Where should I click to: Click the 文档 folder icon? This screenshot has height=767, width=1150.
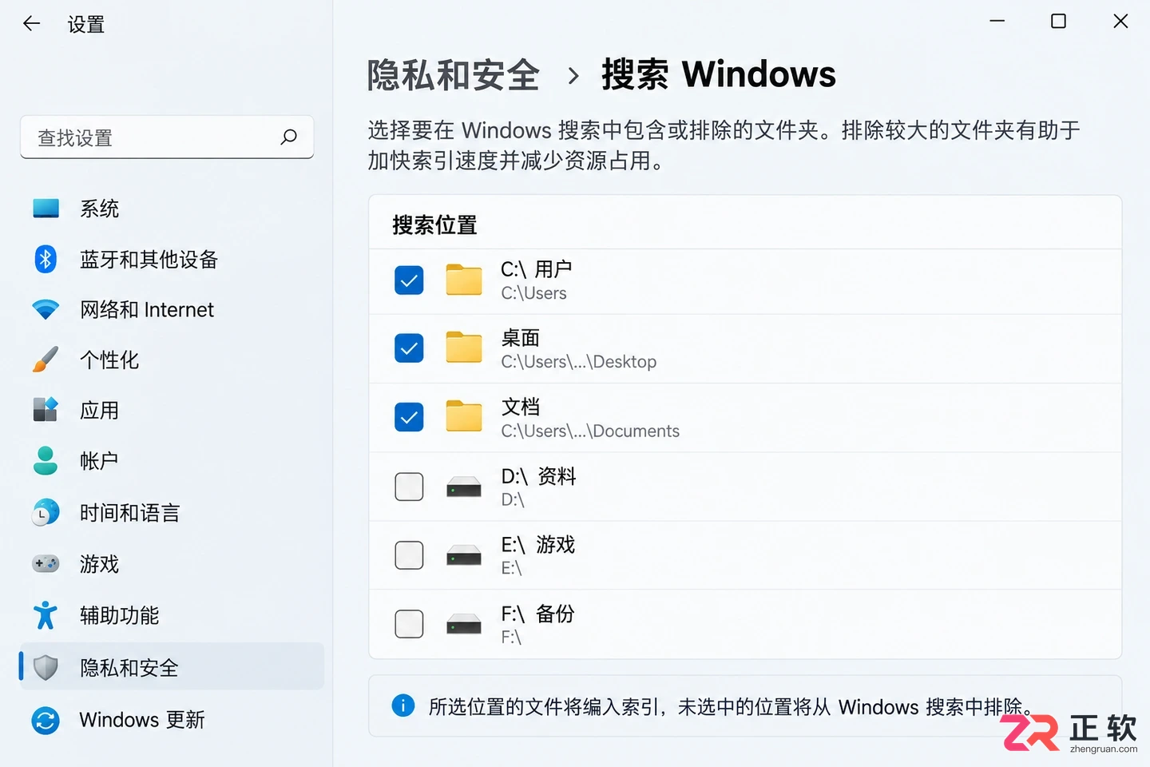464,416
